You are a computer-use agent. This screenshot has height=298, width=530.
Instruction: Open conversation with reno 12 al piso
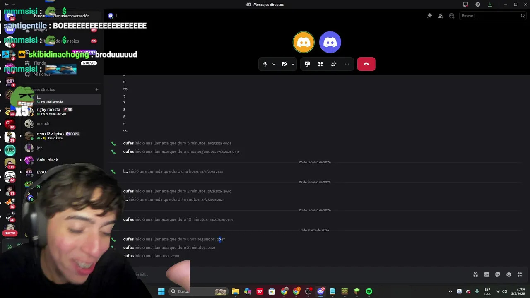(62, 136)
